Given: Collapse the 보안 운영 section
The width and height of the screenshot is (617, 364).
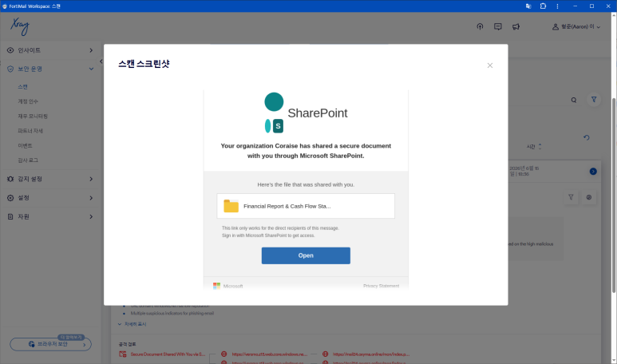Looking at the screenshot, I should click(50, 69).
